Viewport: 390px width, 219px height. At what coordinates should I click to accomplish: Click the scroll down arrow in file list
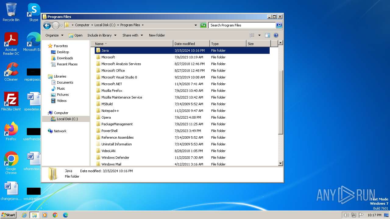coord(281,163)
